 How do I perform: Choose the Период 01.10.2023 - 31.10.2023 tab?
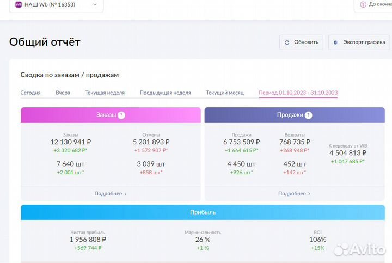[298, 93]
